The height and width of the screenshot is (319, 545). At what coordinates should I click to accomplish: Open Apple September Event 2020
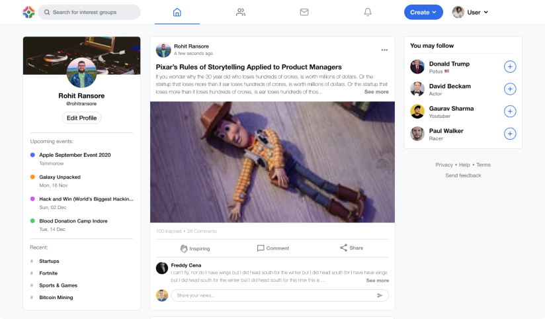click(x=75, y=155)
